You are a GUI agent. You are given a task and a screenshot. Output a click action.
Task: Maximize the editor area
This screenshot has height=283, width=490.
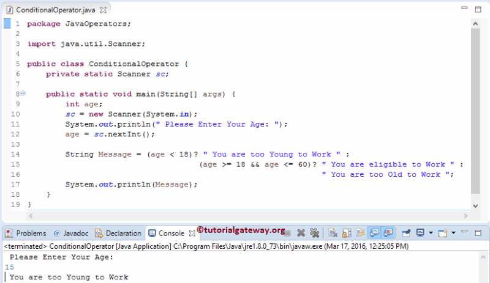click(478, 9)
